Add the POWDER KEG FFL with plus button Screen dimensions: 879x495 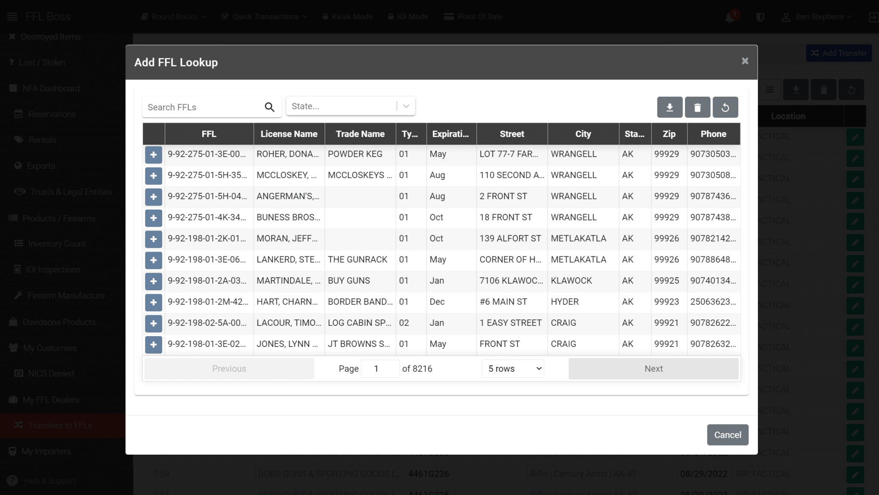(153, 155)
